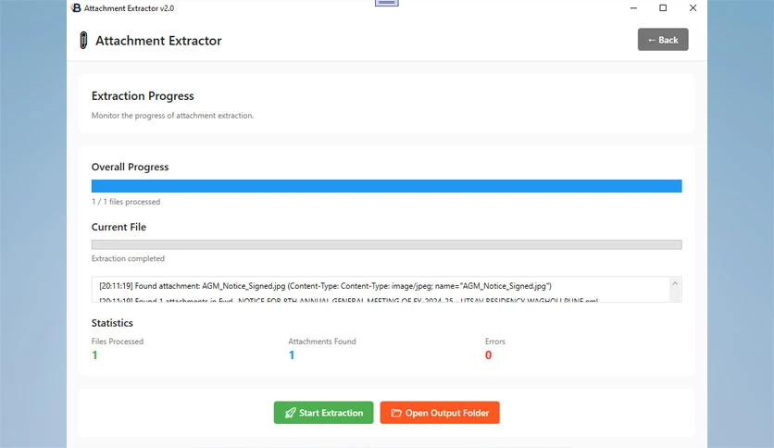Click the Files Processed value 1
This screenshot has height=448, width=774.
point(94,355)
